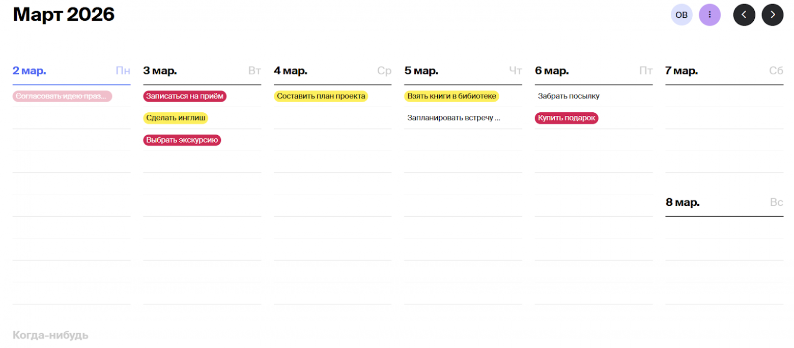Viewport: 794px width, 348px height.
Task: Open task 'Забрать посылку'
Action: click(569, 96)
